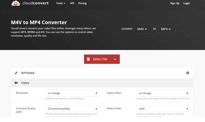This screenshot has width=205, height=122.
Task: Open the M4V source format dropdown
Action: pyautogui.click(x=143, y=29)
